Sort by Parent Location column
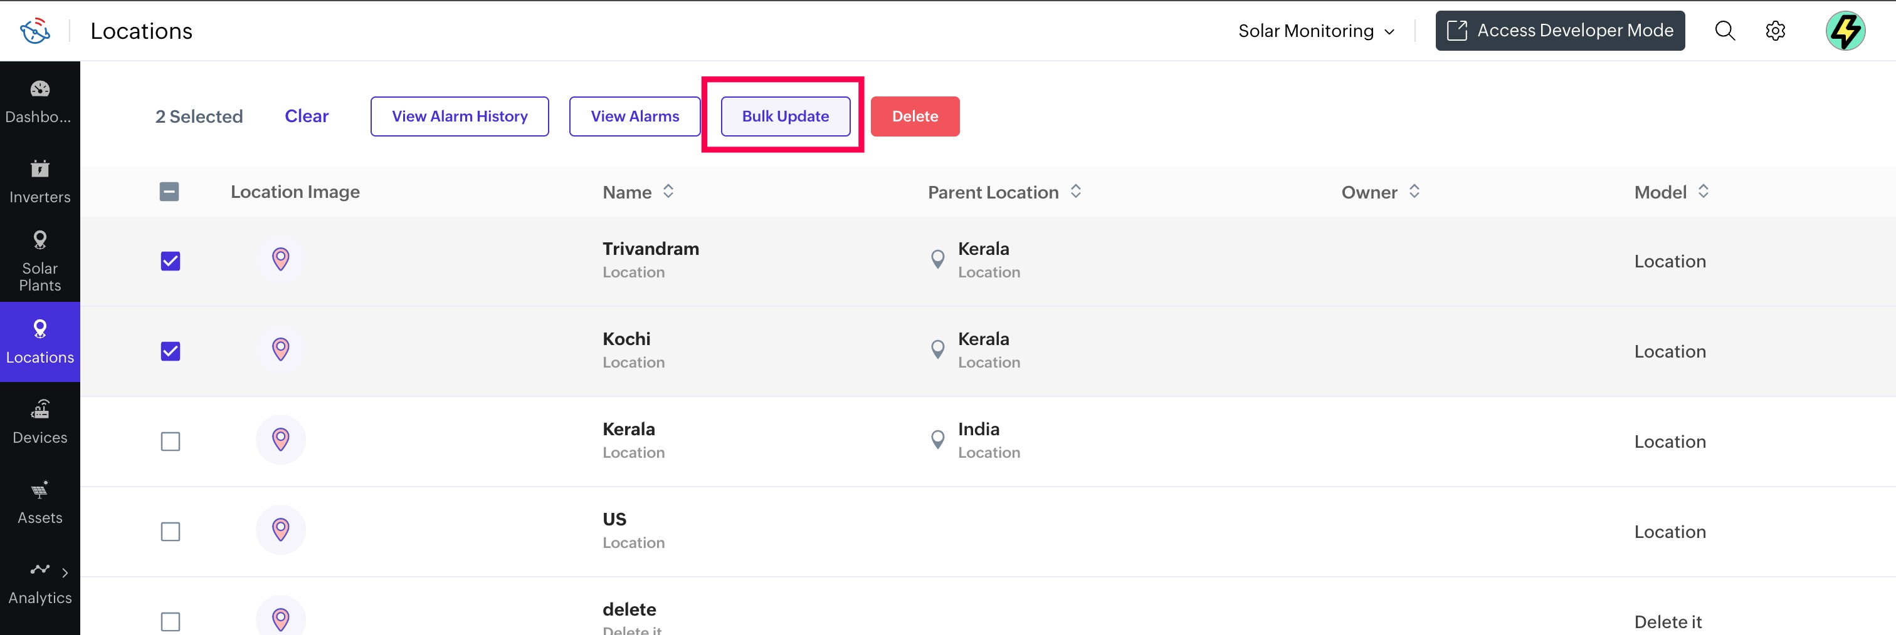This screenshot has height=635, width=1896. pos(1075,192)
